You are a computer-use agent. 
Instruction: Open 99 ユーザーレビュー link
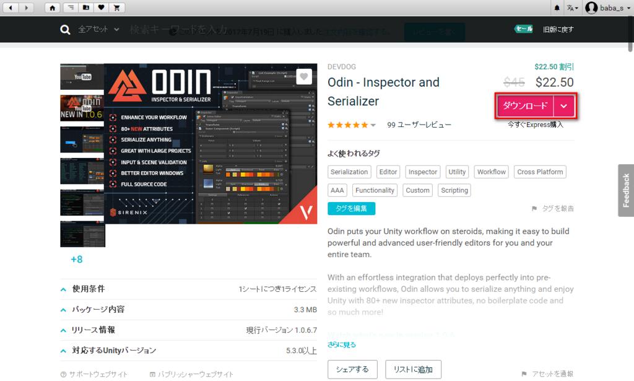coord(419,125)
